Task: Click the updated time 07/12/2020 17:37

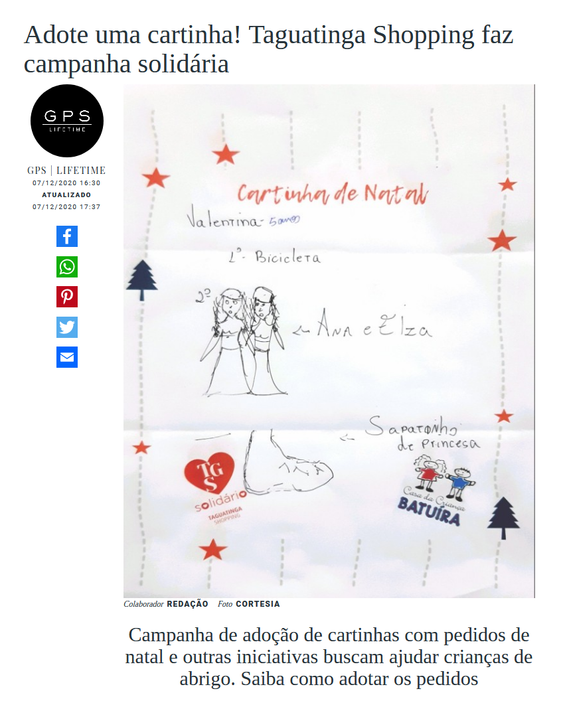Action: (x=66, y=206)
